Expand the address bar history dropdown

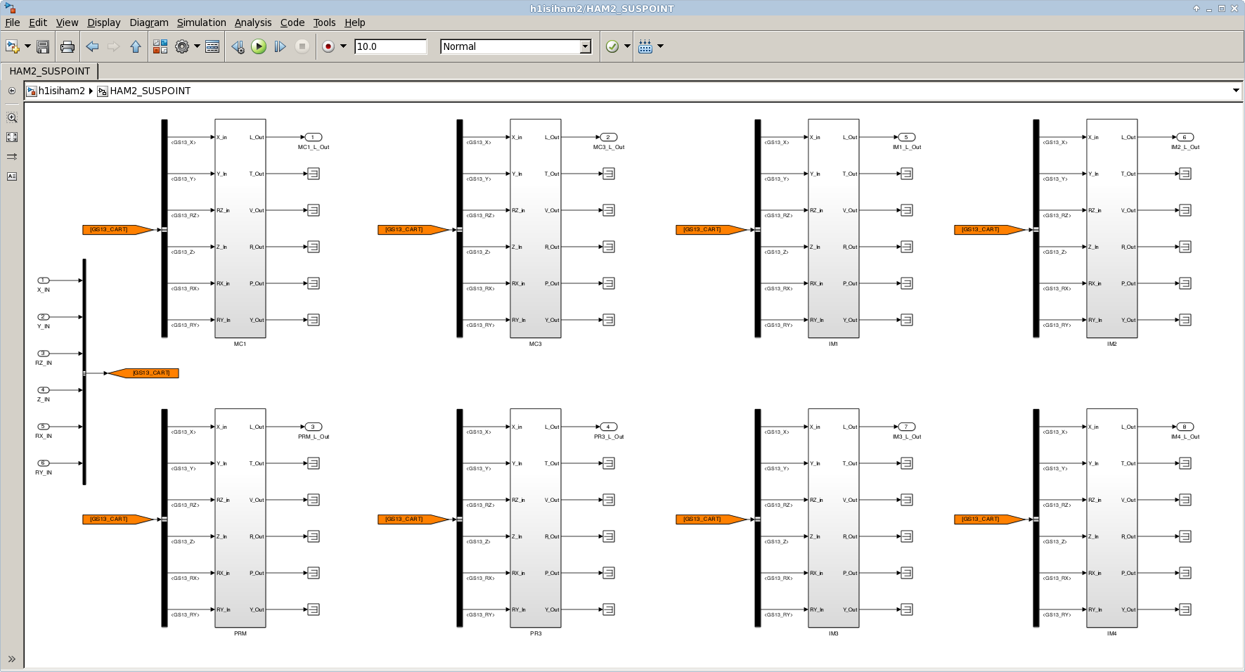[x=1236, y=91]
